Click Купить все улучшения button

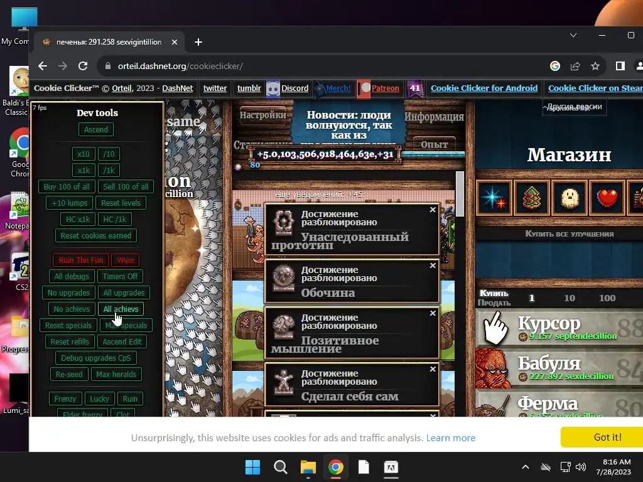click(569, 234)
